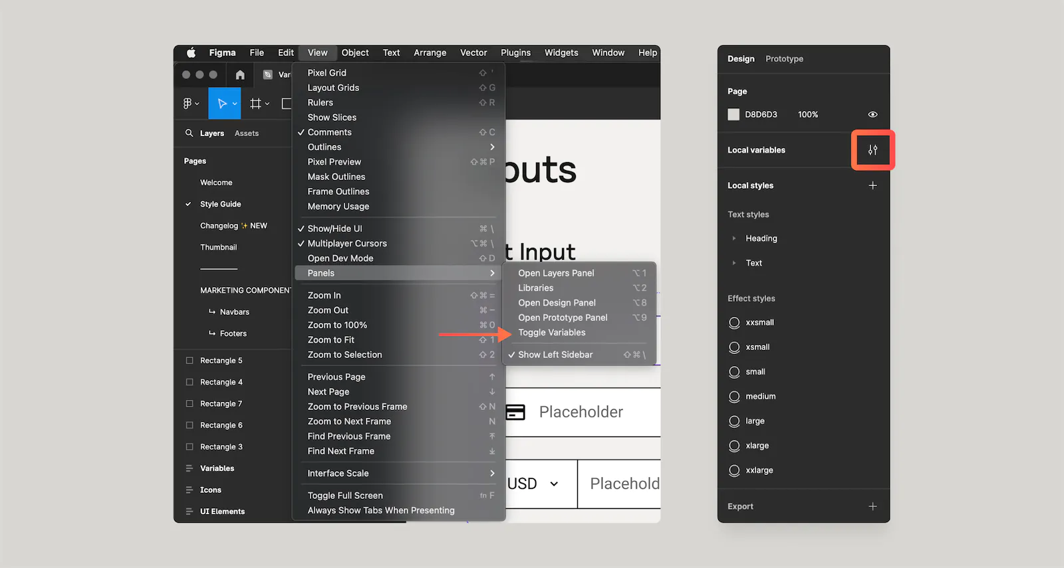Choose Open Dev Mode
1064x568 pixels.
(x=398, y=258)
